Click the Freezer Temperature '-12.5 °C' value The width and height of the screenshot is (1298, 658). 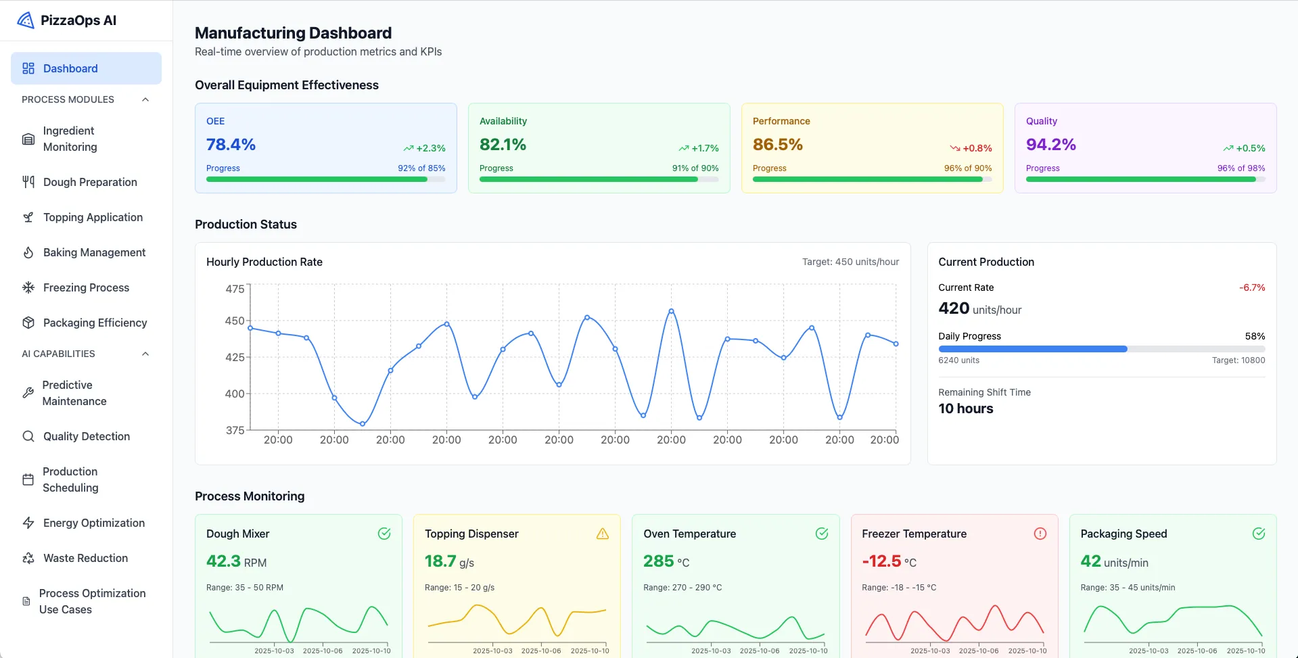pyautogui.click(x=889, y=561)
